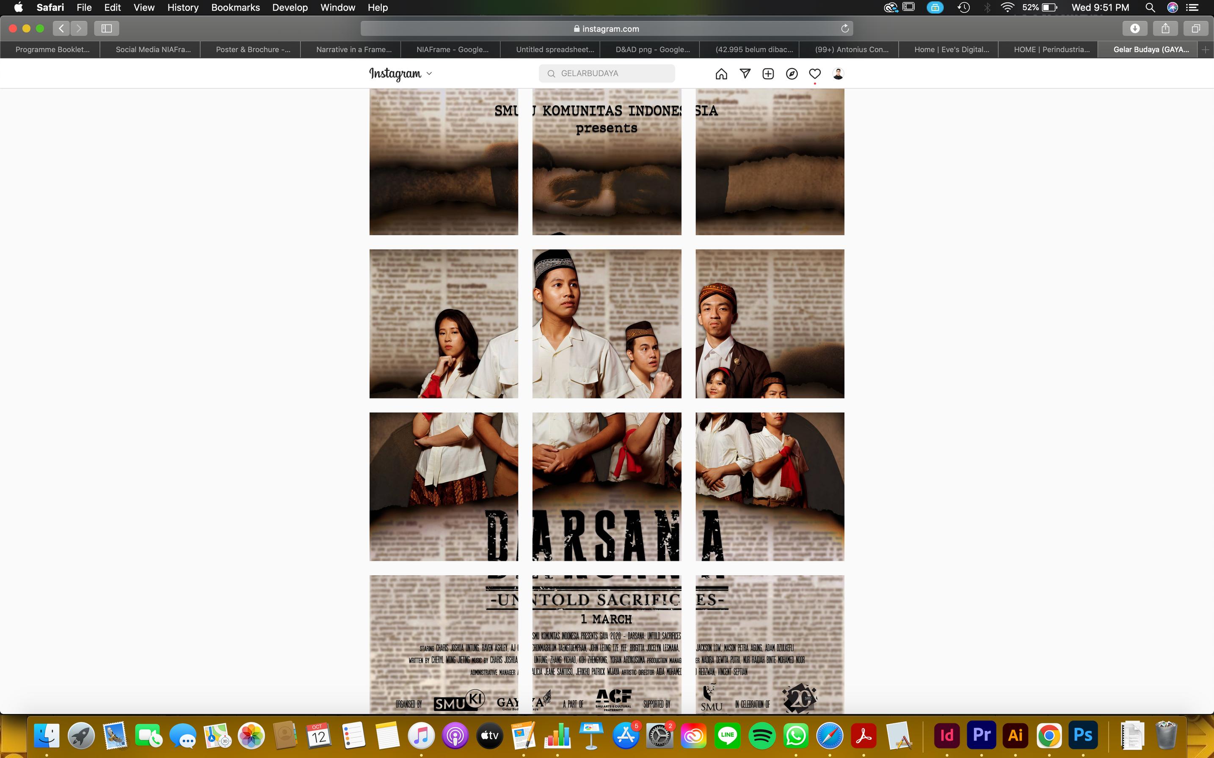Open the man in peci post thumbnail
This screenshot has width=1214, height=758.
point(607,323)
